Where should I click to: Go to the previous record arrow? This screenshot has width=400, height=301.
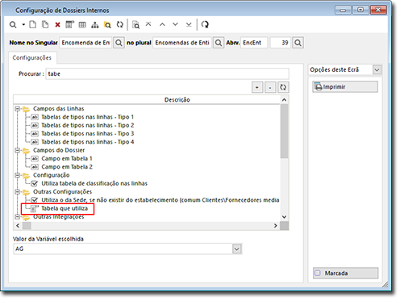point(162,25)
